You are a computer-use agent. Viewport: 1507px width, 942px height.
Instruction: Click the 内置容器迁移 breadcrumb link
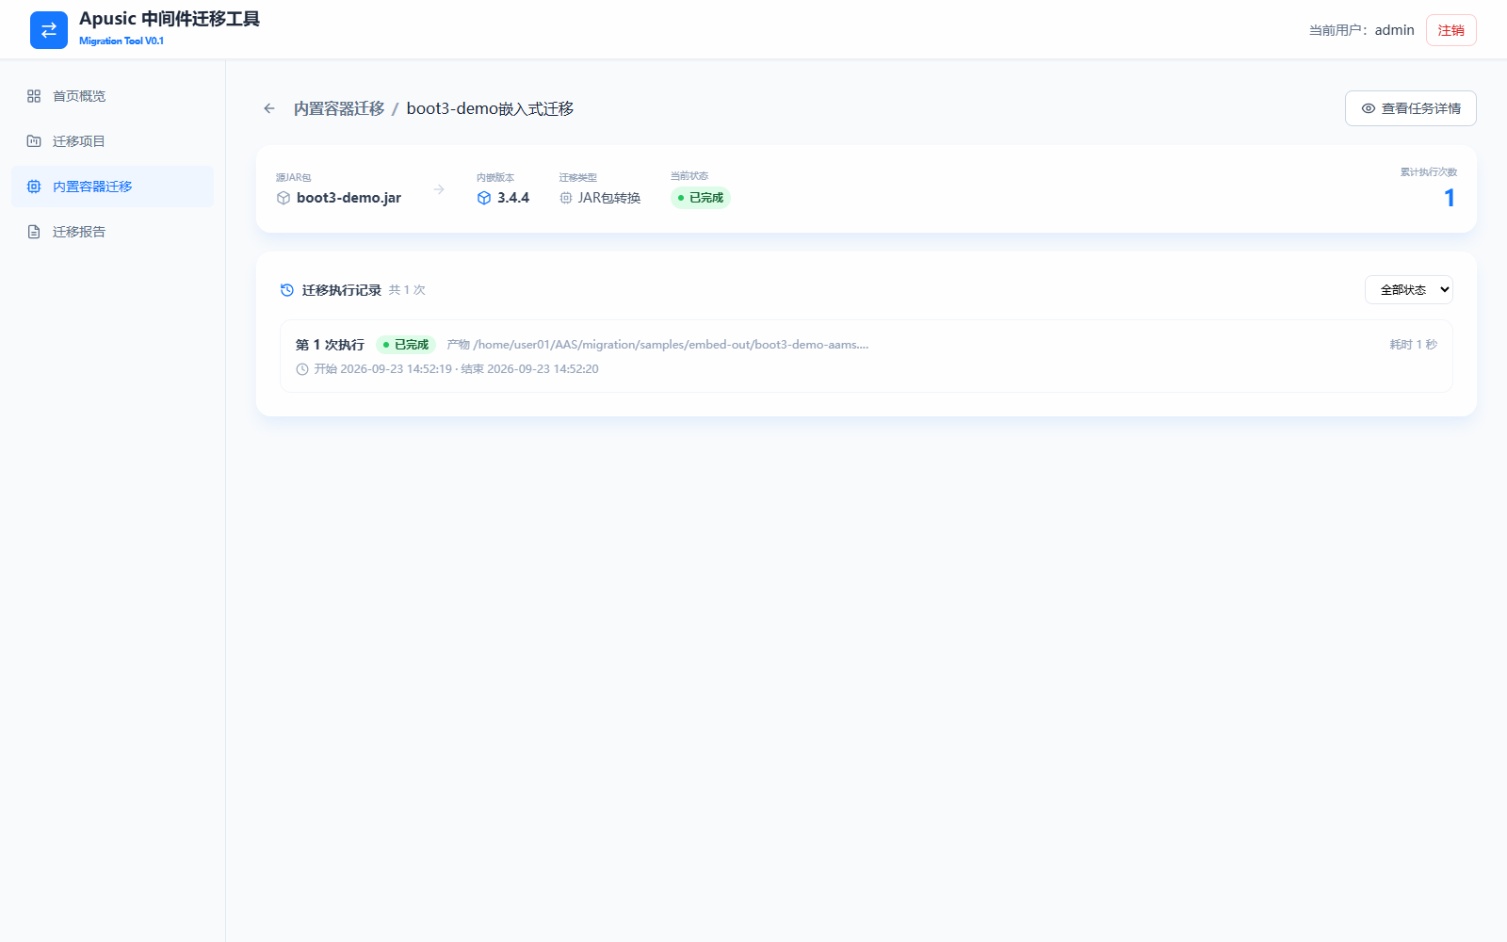[x=339, y=108]
